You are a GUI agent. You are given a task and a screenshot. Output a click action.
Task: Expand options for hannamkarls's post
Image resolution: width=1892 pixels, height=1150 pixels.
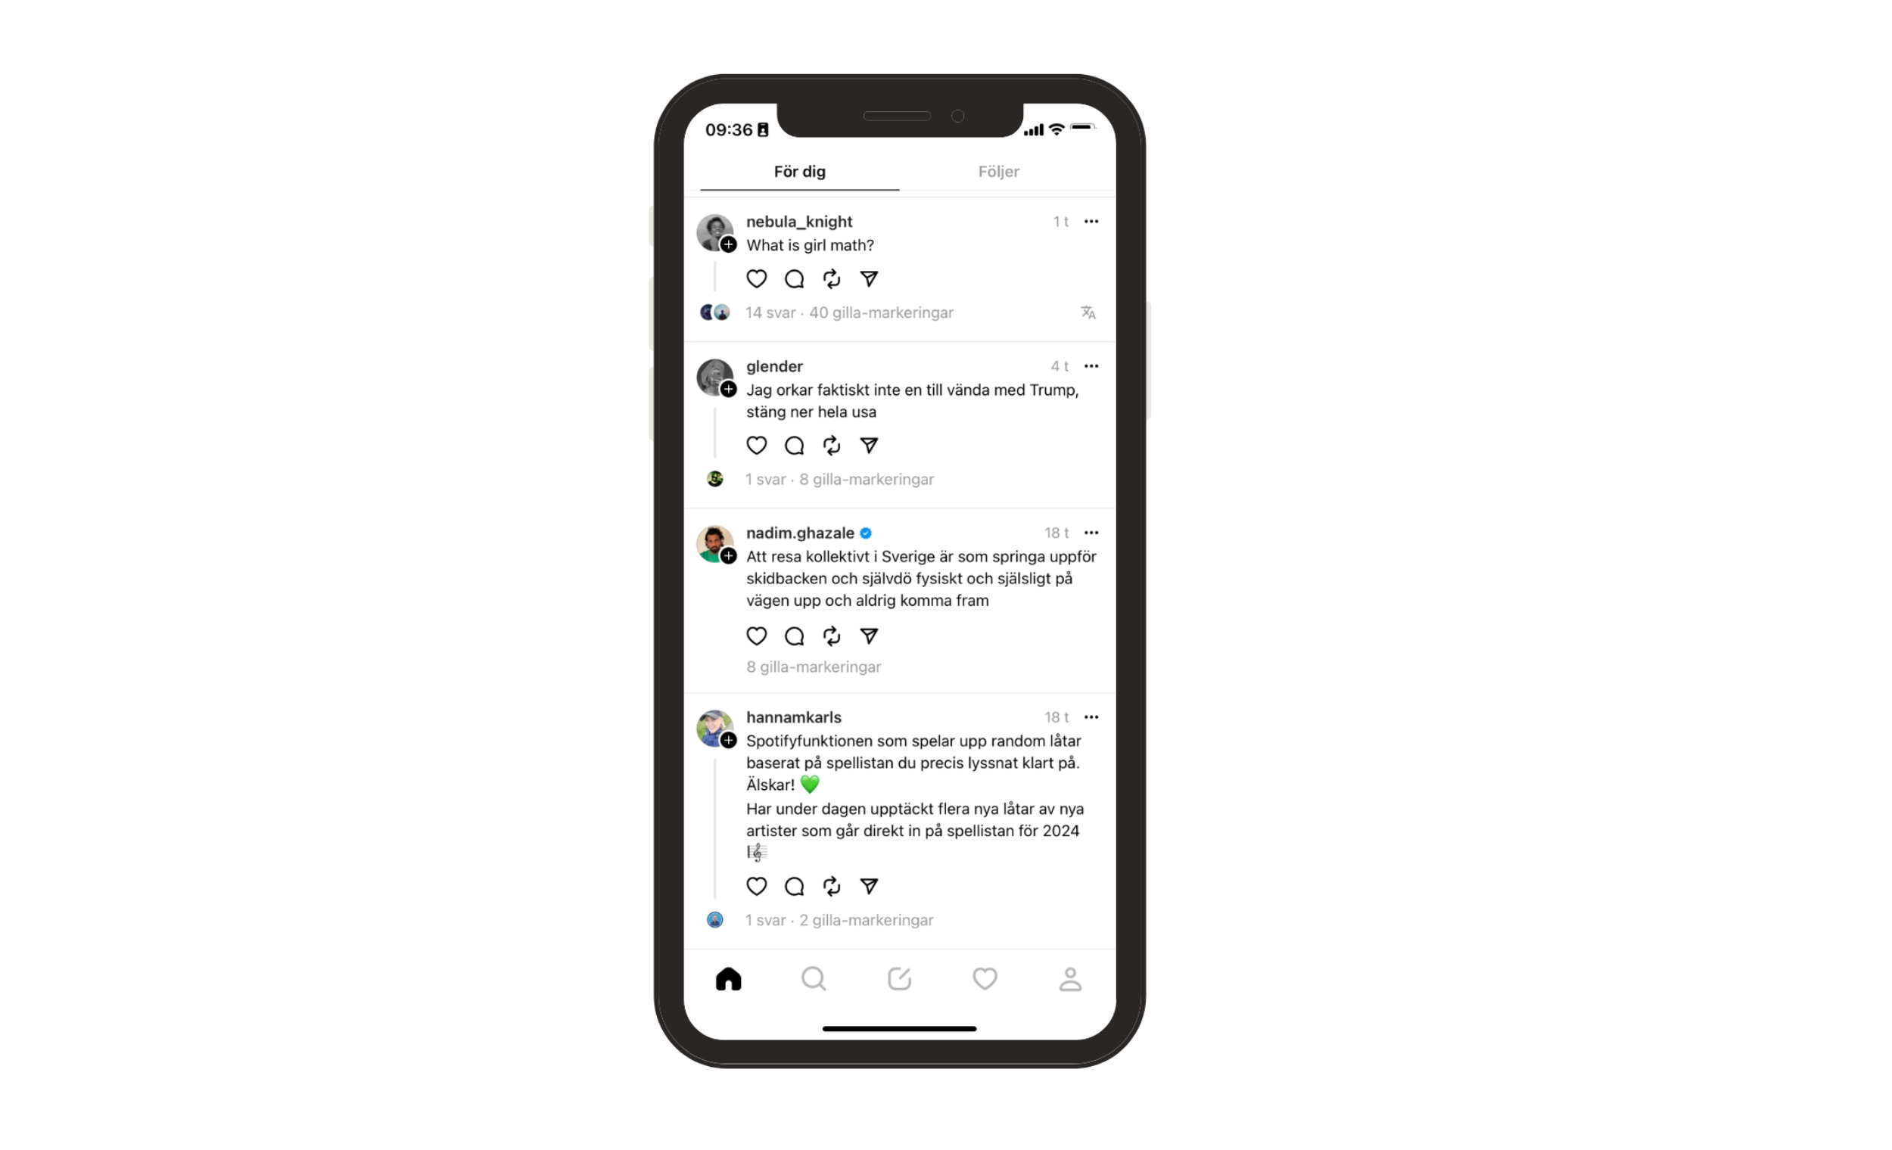1094,716
